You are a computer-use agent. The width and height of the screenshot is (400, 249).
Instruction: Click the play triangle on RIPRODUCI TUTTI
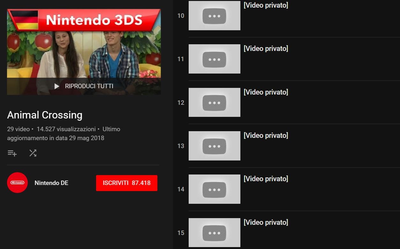point(57,86)
